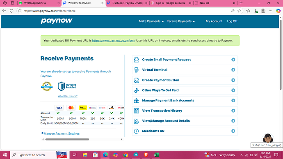Open browser downloads icon
283x159 pixels.
point(256,11)
